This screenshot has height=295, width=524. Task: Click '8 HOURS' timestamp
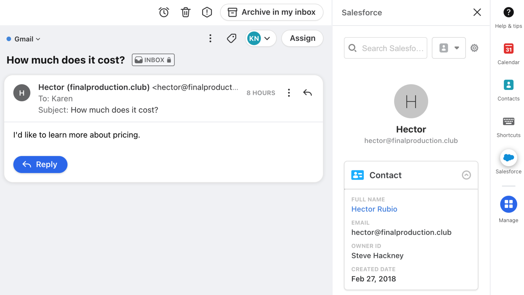tap(261, 93)
